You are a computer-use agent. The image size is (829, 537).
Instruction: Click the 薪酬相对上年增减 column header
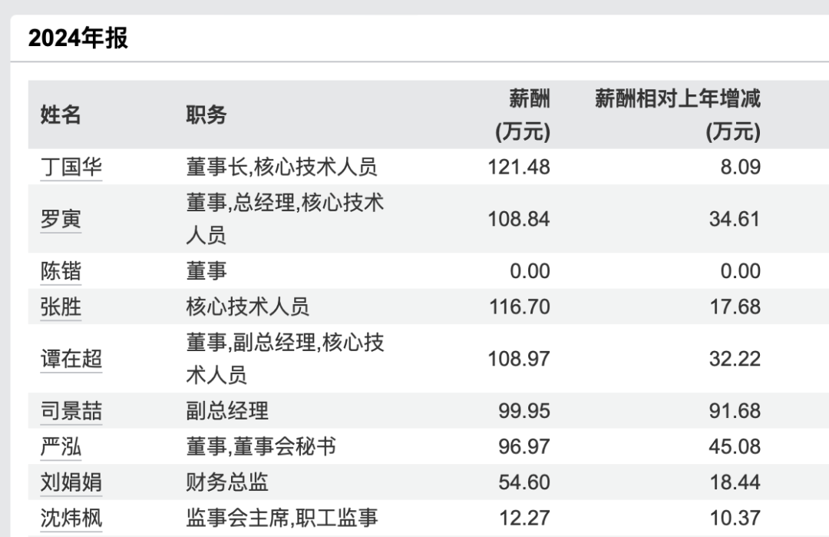tap(678, 115)
